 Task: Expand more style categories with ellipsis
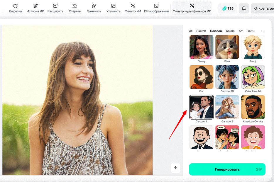263,31
